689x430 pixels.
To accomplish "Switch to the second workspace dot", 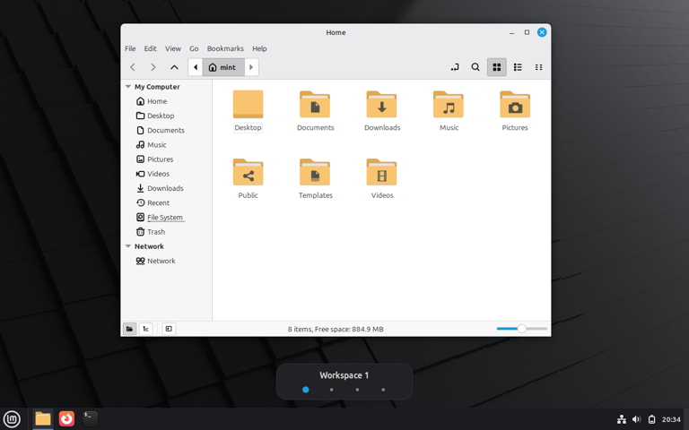I will pos(331,390).
